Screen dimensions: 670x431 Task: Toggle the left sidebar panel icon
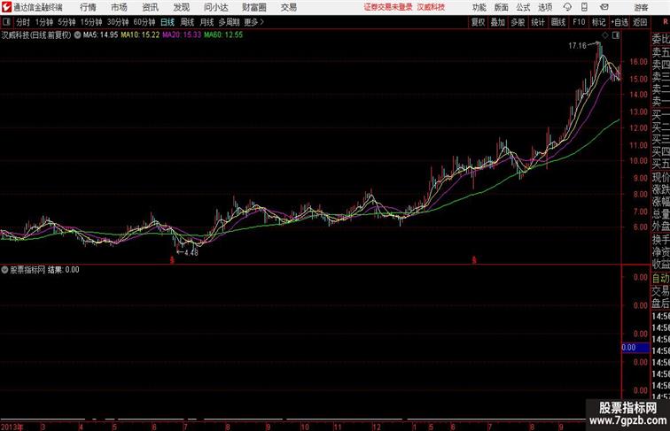tap(6, 22)
